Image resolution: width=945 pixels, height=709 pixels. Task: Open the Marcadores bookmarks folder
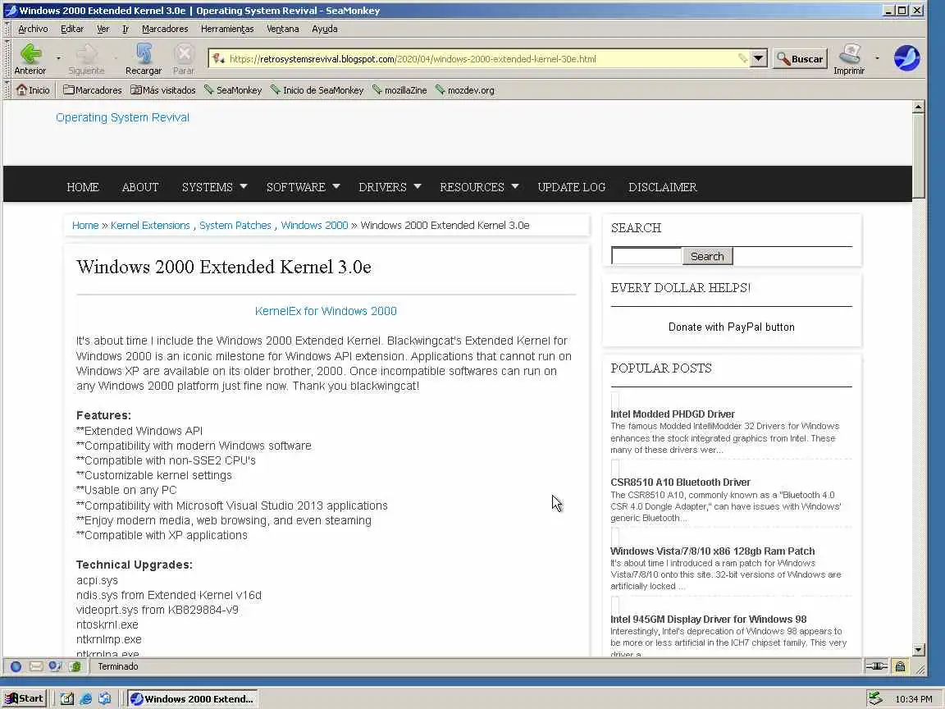pyautogui.click(x=92, y=89)
